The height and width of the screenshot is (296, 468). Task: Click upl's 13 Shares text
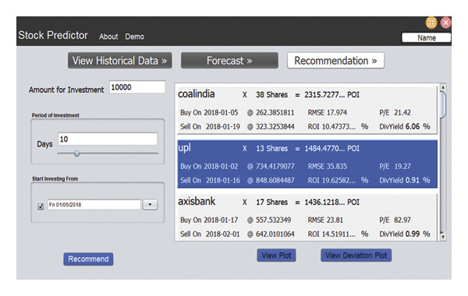(x=271, y=149)
